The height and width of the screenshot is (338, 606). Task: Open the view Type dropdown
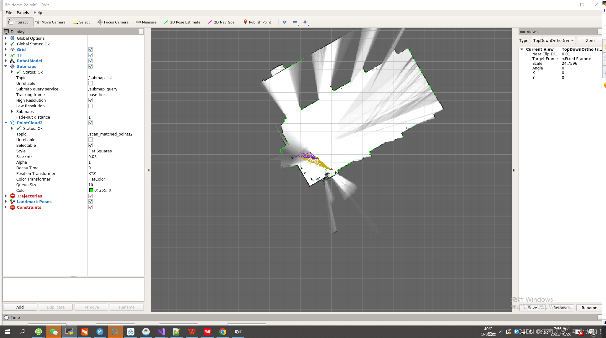554,41
